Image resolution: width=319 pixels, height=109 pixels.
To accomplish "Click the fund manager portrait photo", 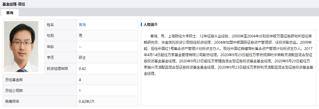I will pos(21,46).
